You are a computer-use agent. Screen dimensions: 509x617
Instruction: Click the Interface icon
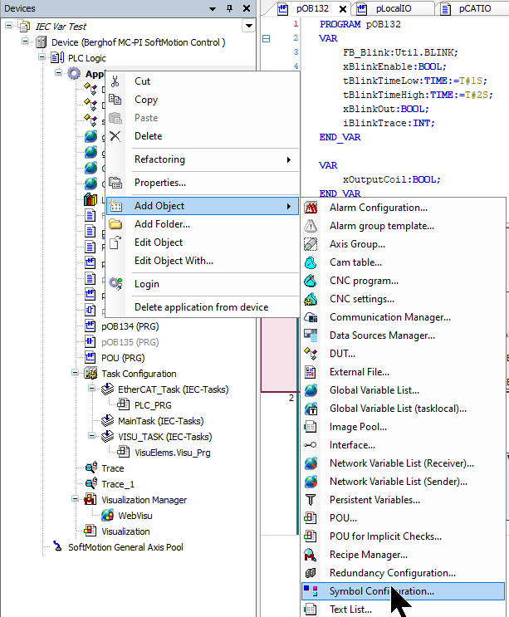coord(311,445)
